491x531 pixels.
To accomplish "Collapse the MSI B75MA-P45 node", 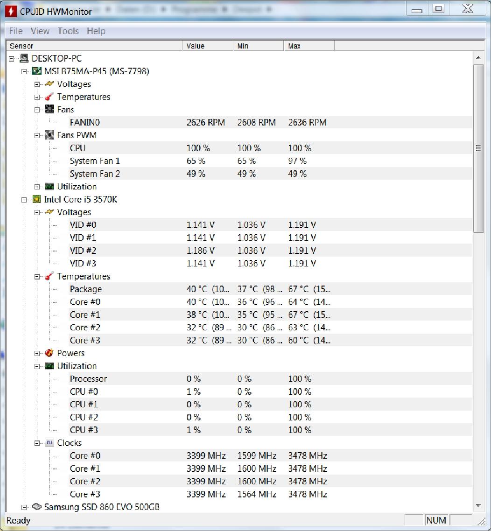I will click(x=24, y=71).
